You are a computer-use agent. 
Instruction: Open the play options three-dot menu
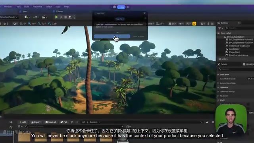coord(74,17)
